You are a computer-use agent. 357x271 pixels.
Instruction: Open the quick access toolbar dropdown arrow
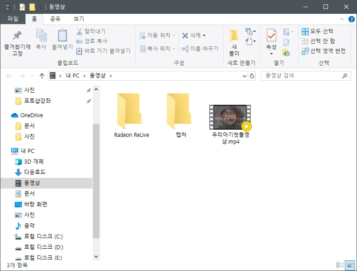tap(41, 7)
